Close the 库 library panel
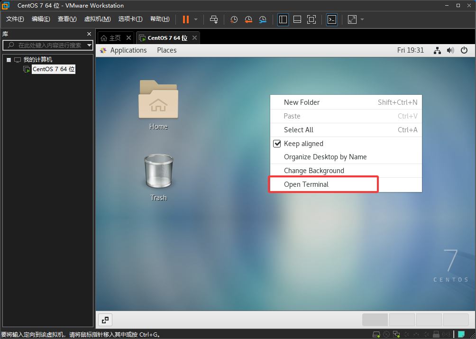476x339 pixels. click(x=89, y=34)
